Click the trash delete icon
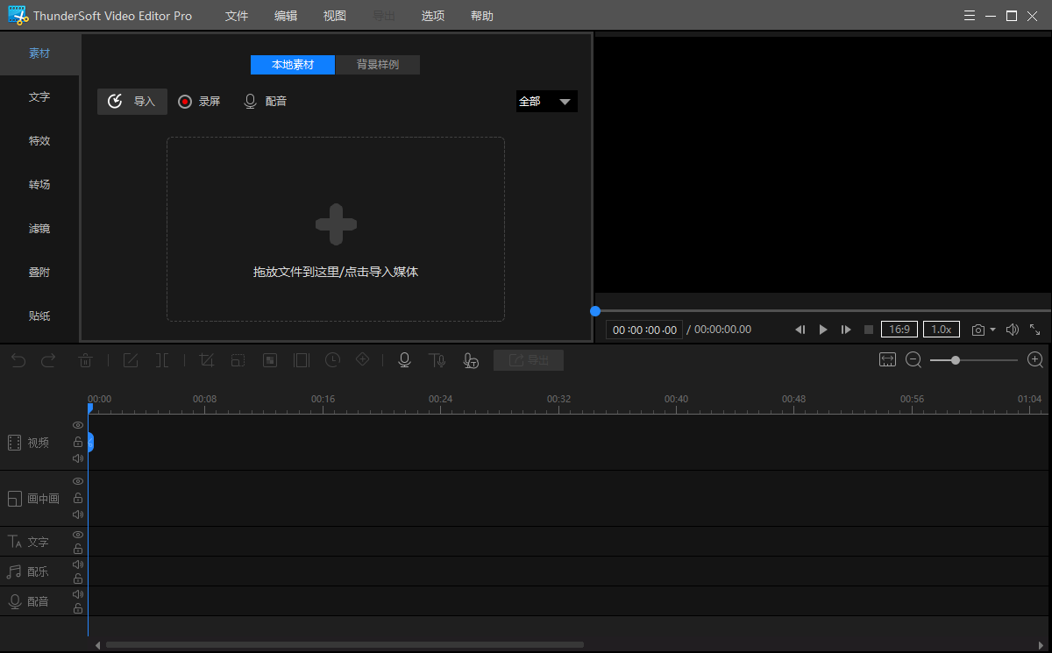This screenshot has height=653, width=1052. point(86,360)
